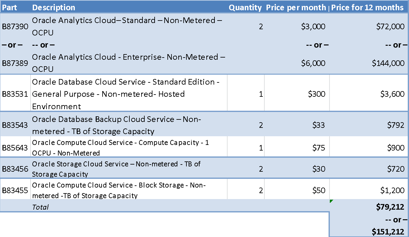Viewport: 409px width, 237px height.
Task: Click part number B83455
Action: click(15, 190)
